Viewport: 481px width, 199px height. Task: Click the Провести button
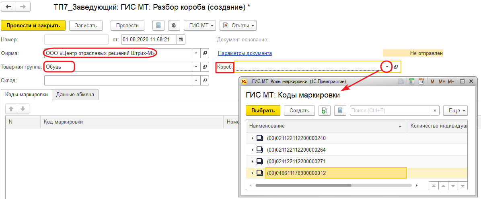127,25
